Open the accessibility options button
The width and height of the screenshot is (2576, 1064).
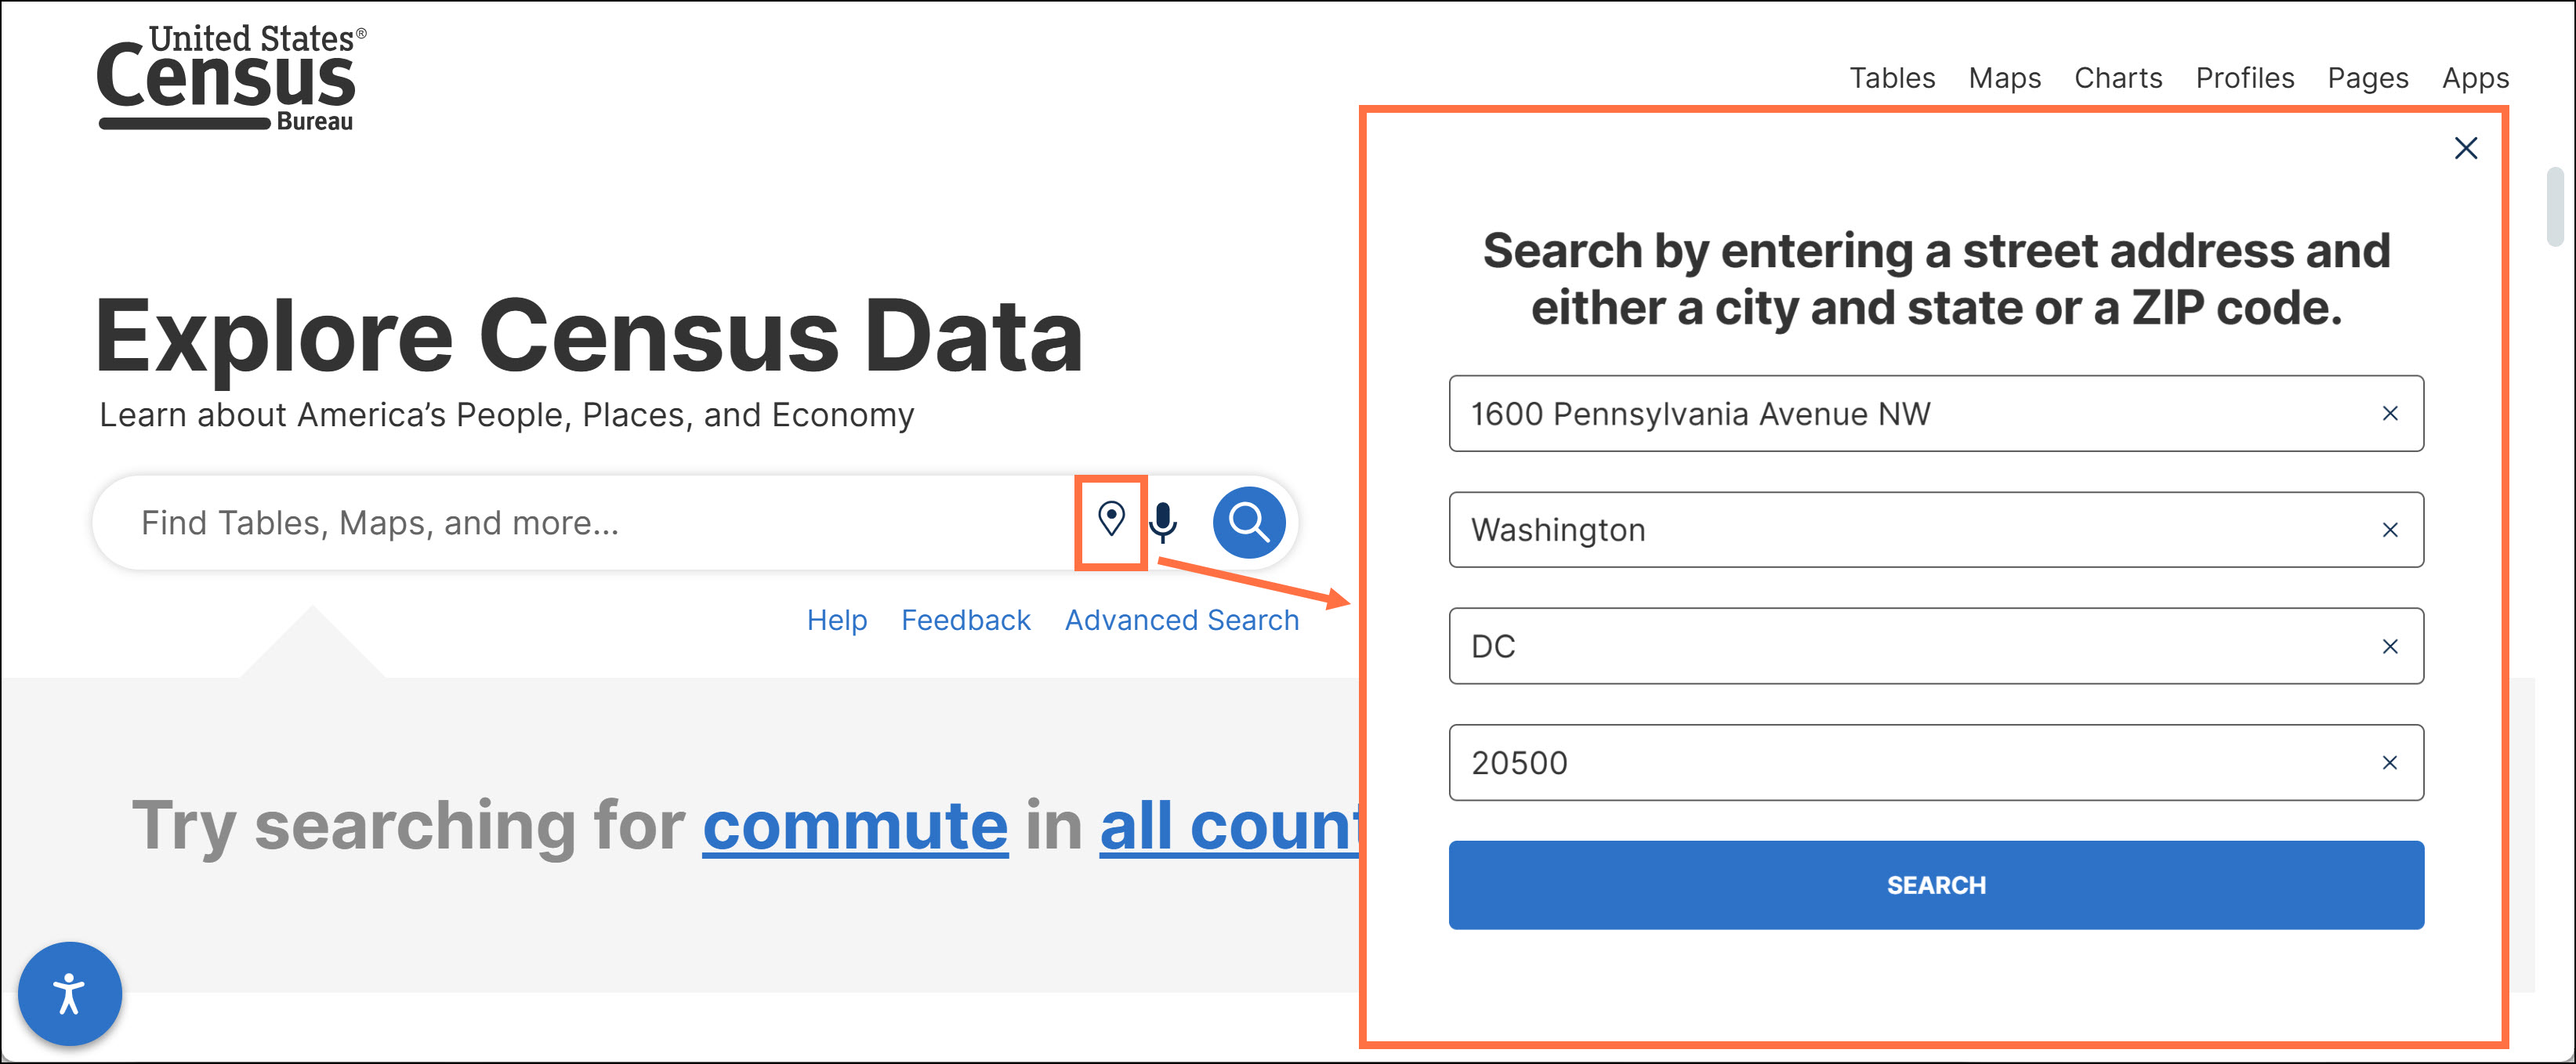(70, 994)
